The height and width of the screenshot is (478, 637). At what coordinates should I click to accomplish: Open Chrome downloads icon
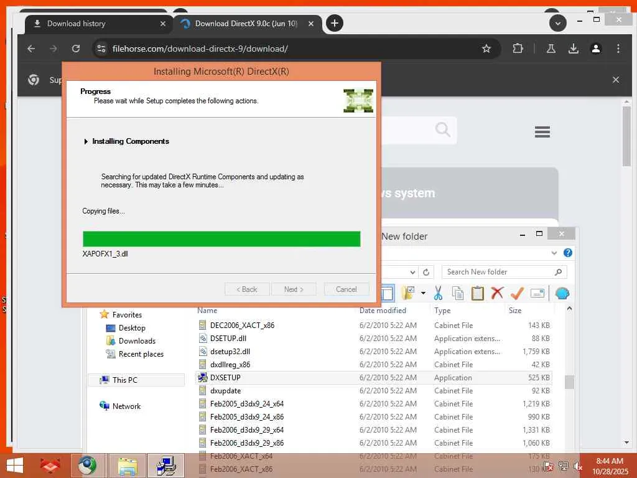(573, 49)
